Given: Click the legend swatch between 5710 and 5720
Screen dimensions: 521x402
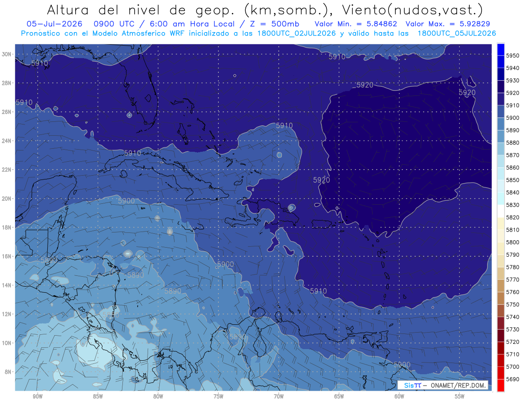Looking at the screenshot, I should 501,348.
